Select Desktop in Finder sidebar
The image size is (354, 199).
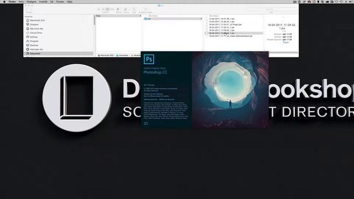pyautogui.click(x=58, y=45)
